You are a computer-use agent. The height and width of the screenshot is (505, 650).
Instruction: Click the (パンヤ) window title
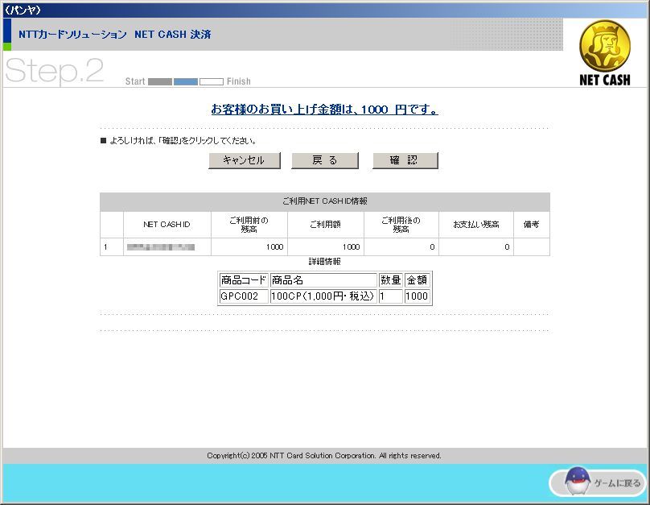[x=23, y=10]
